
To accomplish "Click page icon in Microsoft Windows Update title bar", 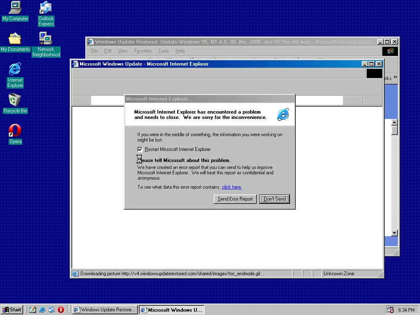I will click(x=75, y=64).
